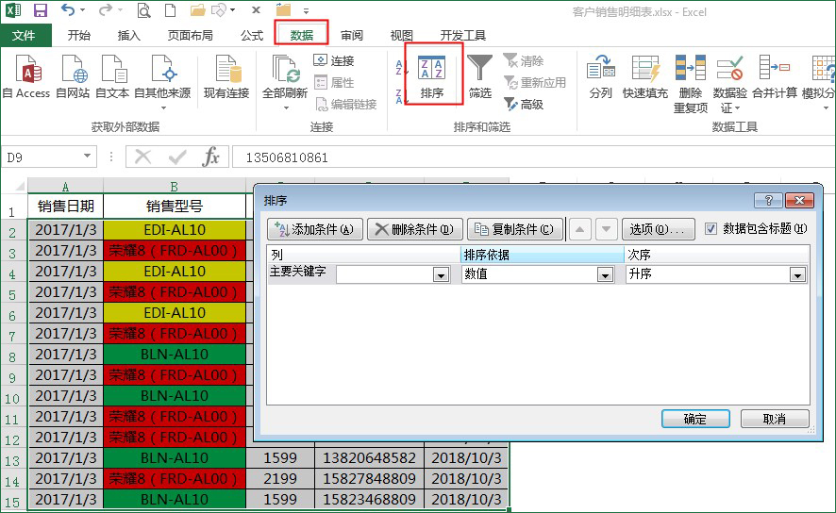Click 删除重复项 remove duplicates
Viewport: 836px width, 513px height.
[691, 84]
